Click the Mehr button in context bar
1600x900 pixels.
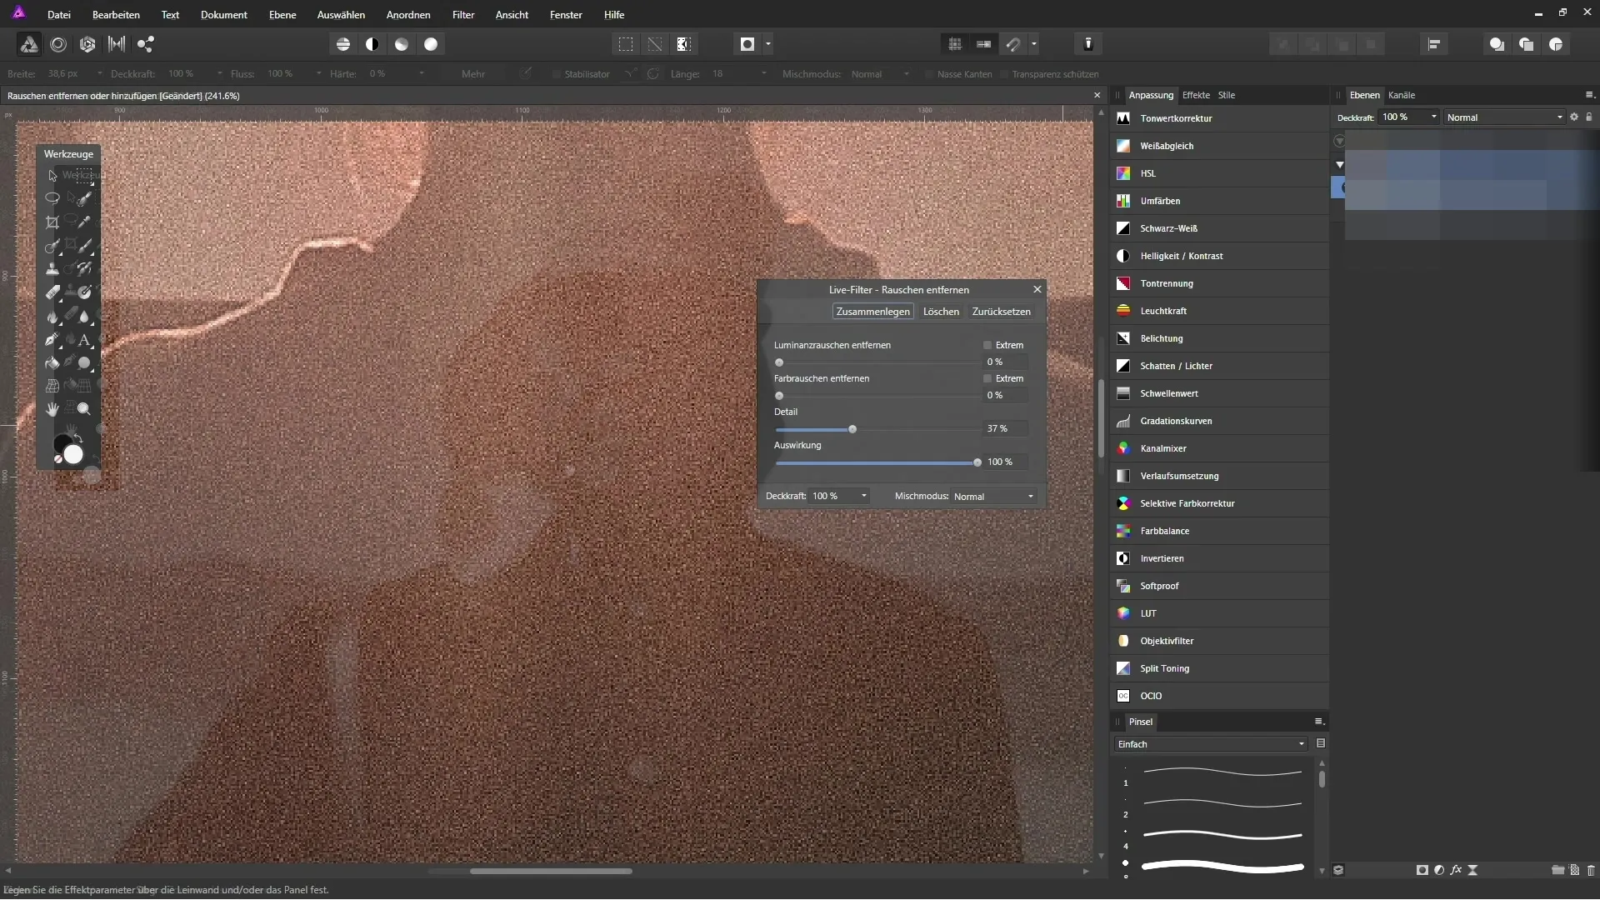[x=473, y=74]
